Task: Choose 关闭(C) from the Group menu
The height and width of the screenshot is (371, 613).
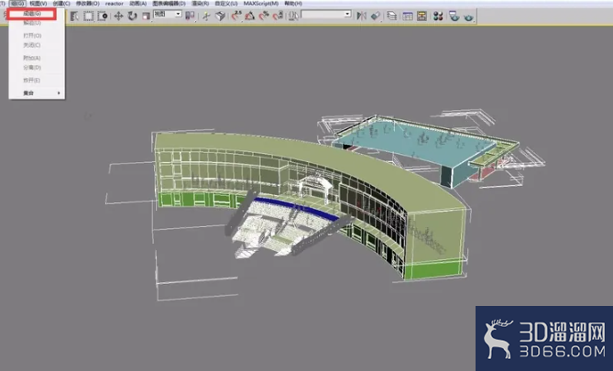Action: click(32, 46)
